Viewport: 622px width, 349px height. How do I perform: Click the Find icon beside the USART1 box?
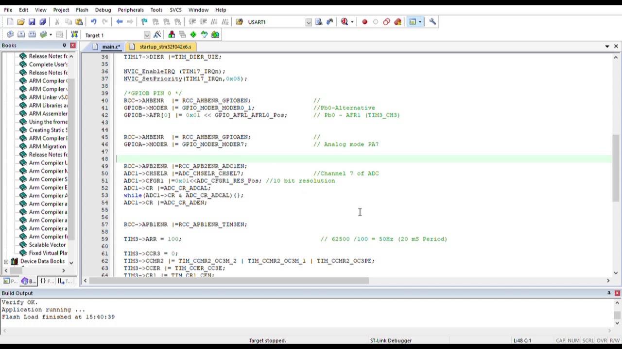(x=319, y=22)
